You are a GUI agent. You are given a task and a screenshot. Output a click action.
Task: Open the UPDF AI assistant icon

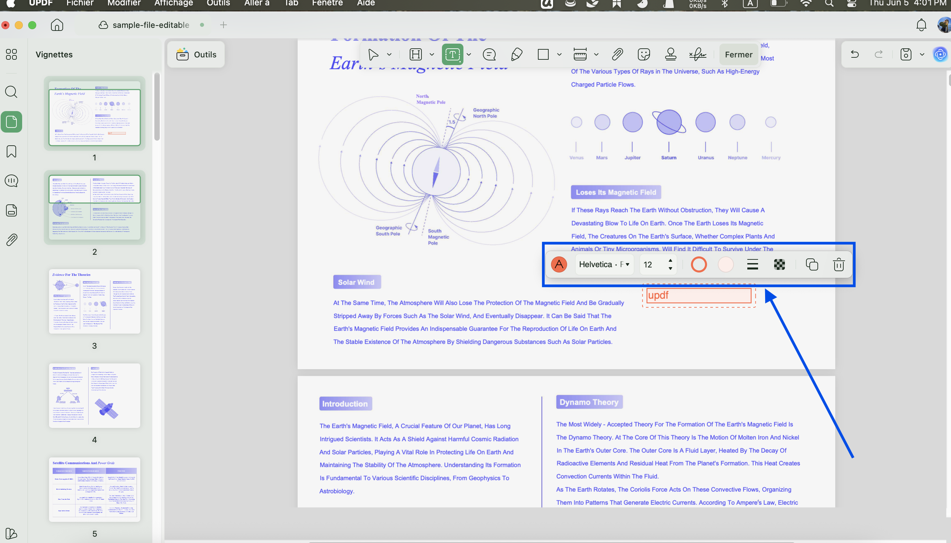tap(941, 54)
